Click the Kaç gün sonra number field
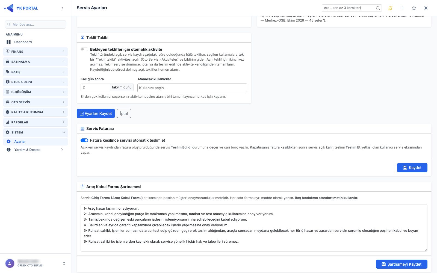437x273 pixels. 95,87
